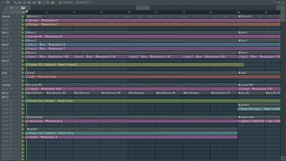Open Param. EQ 2 (synth3) Band 7 freq clip icon
Screen dimensions: 286x161
click(28, 133)
